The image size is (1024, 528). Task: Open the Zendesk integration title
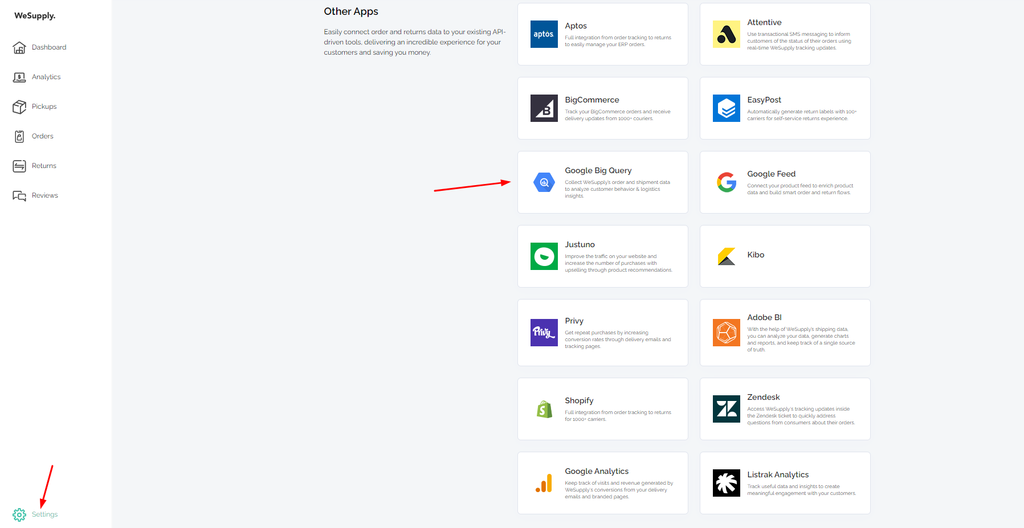764,397
